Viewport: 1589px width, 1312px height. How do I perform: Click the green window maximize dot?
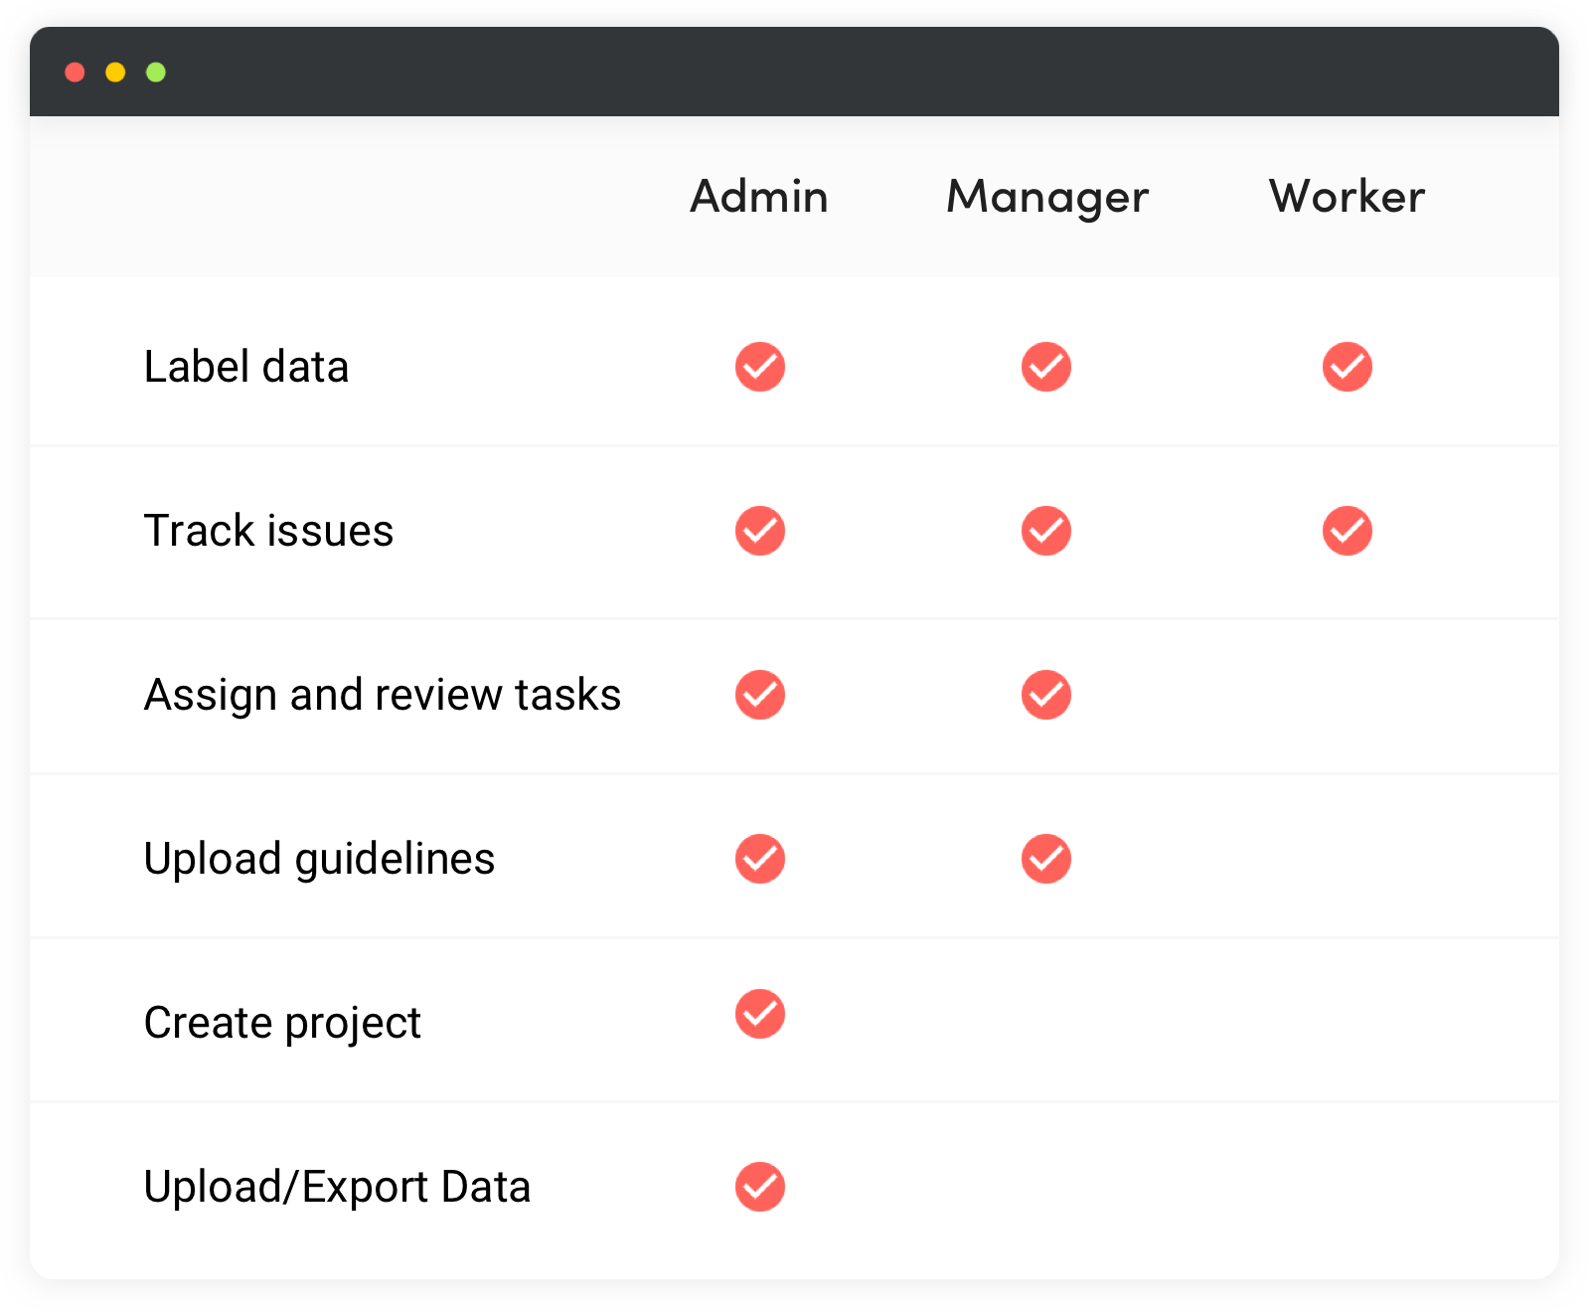click(156, 73)
